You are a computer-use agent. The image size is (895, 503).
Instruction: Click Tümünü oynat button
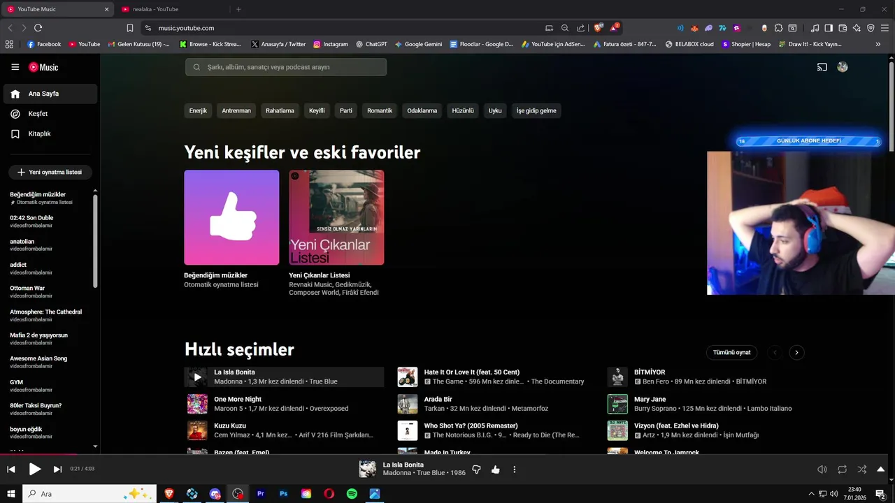click(731, 352)
